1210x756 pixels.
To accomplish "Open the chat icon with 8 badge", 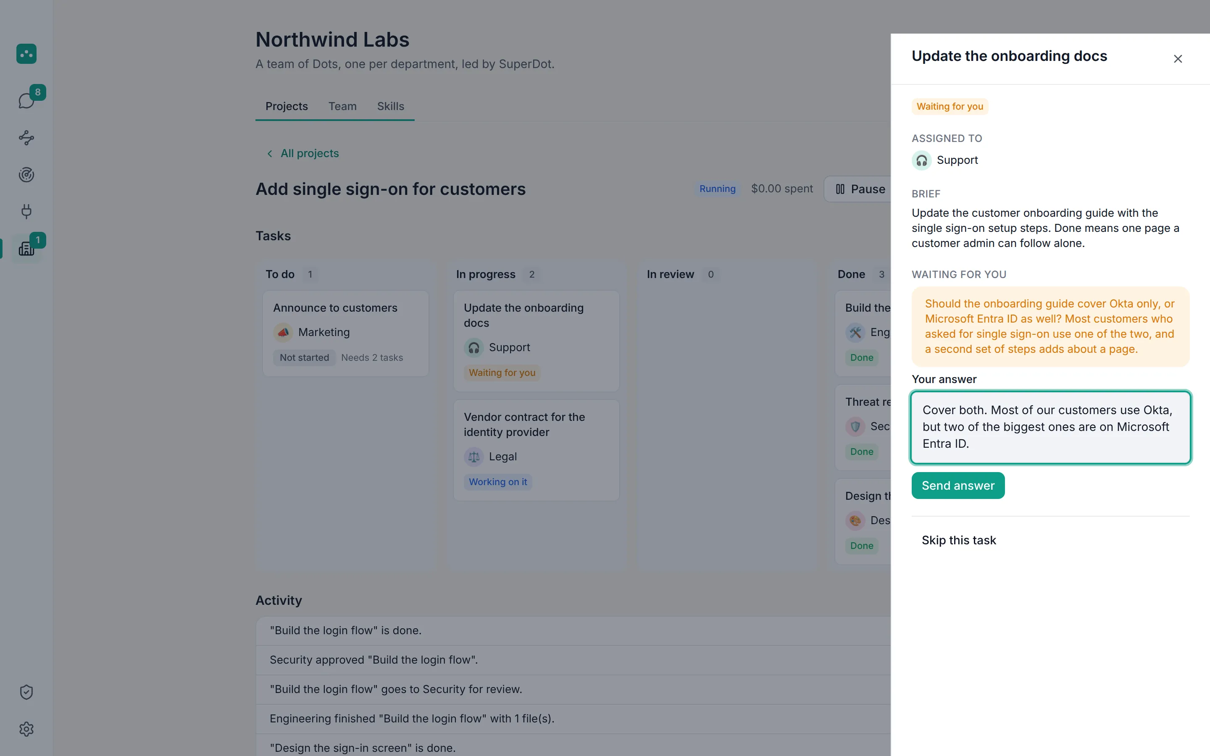I will tap(26, 100).
